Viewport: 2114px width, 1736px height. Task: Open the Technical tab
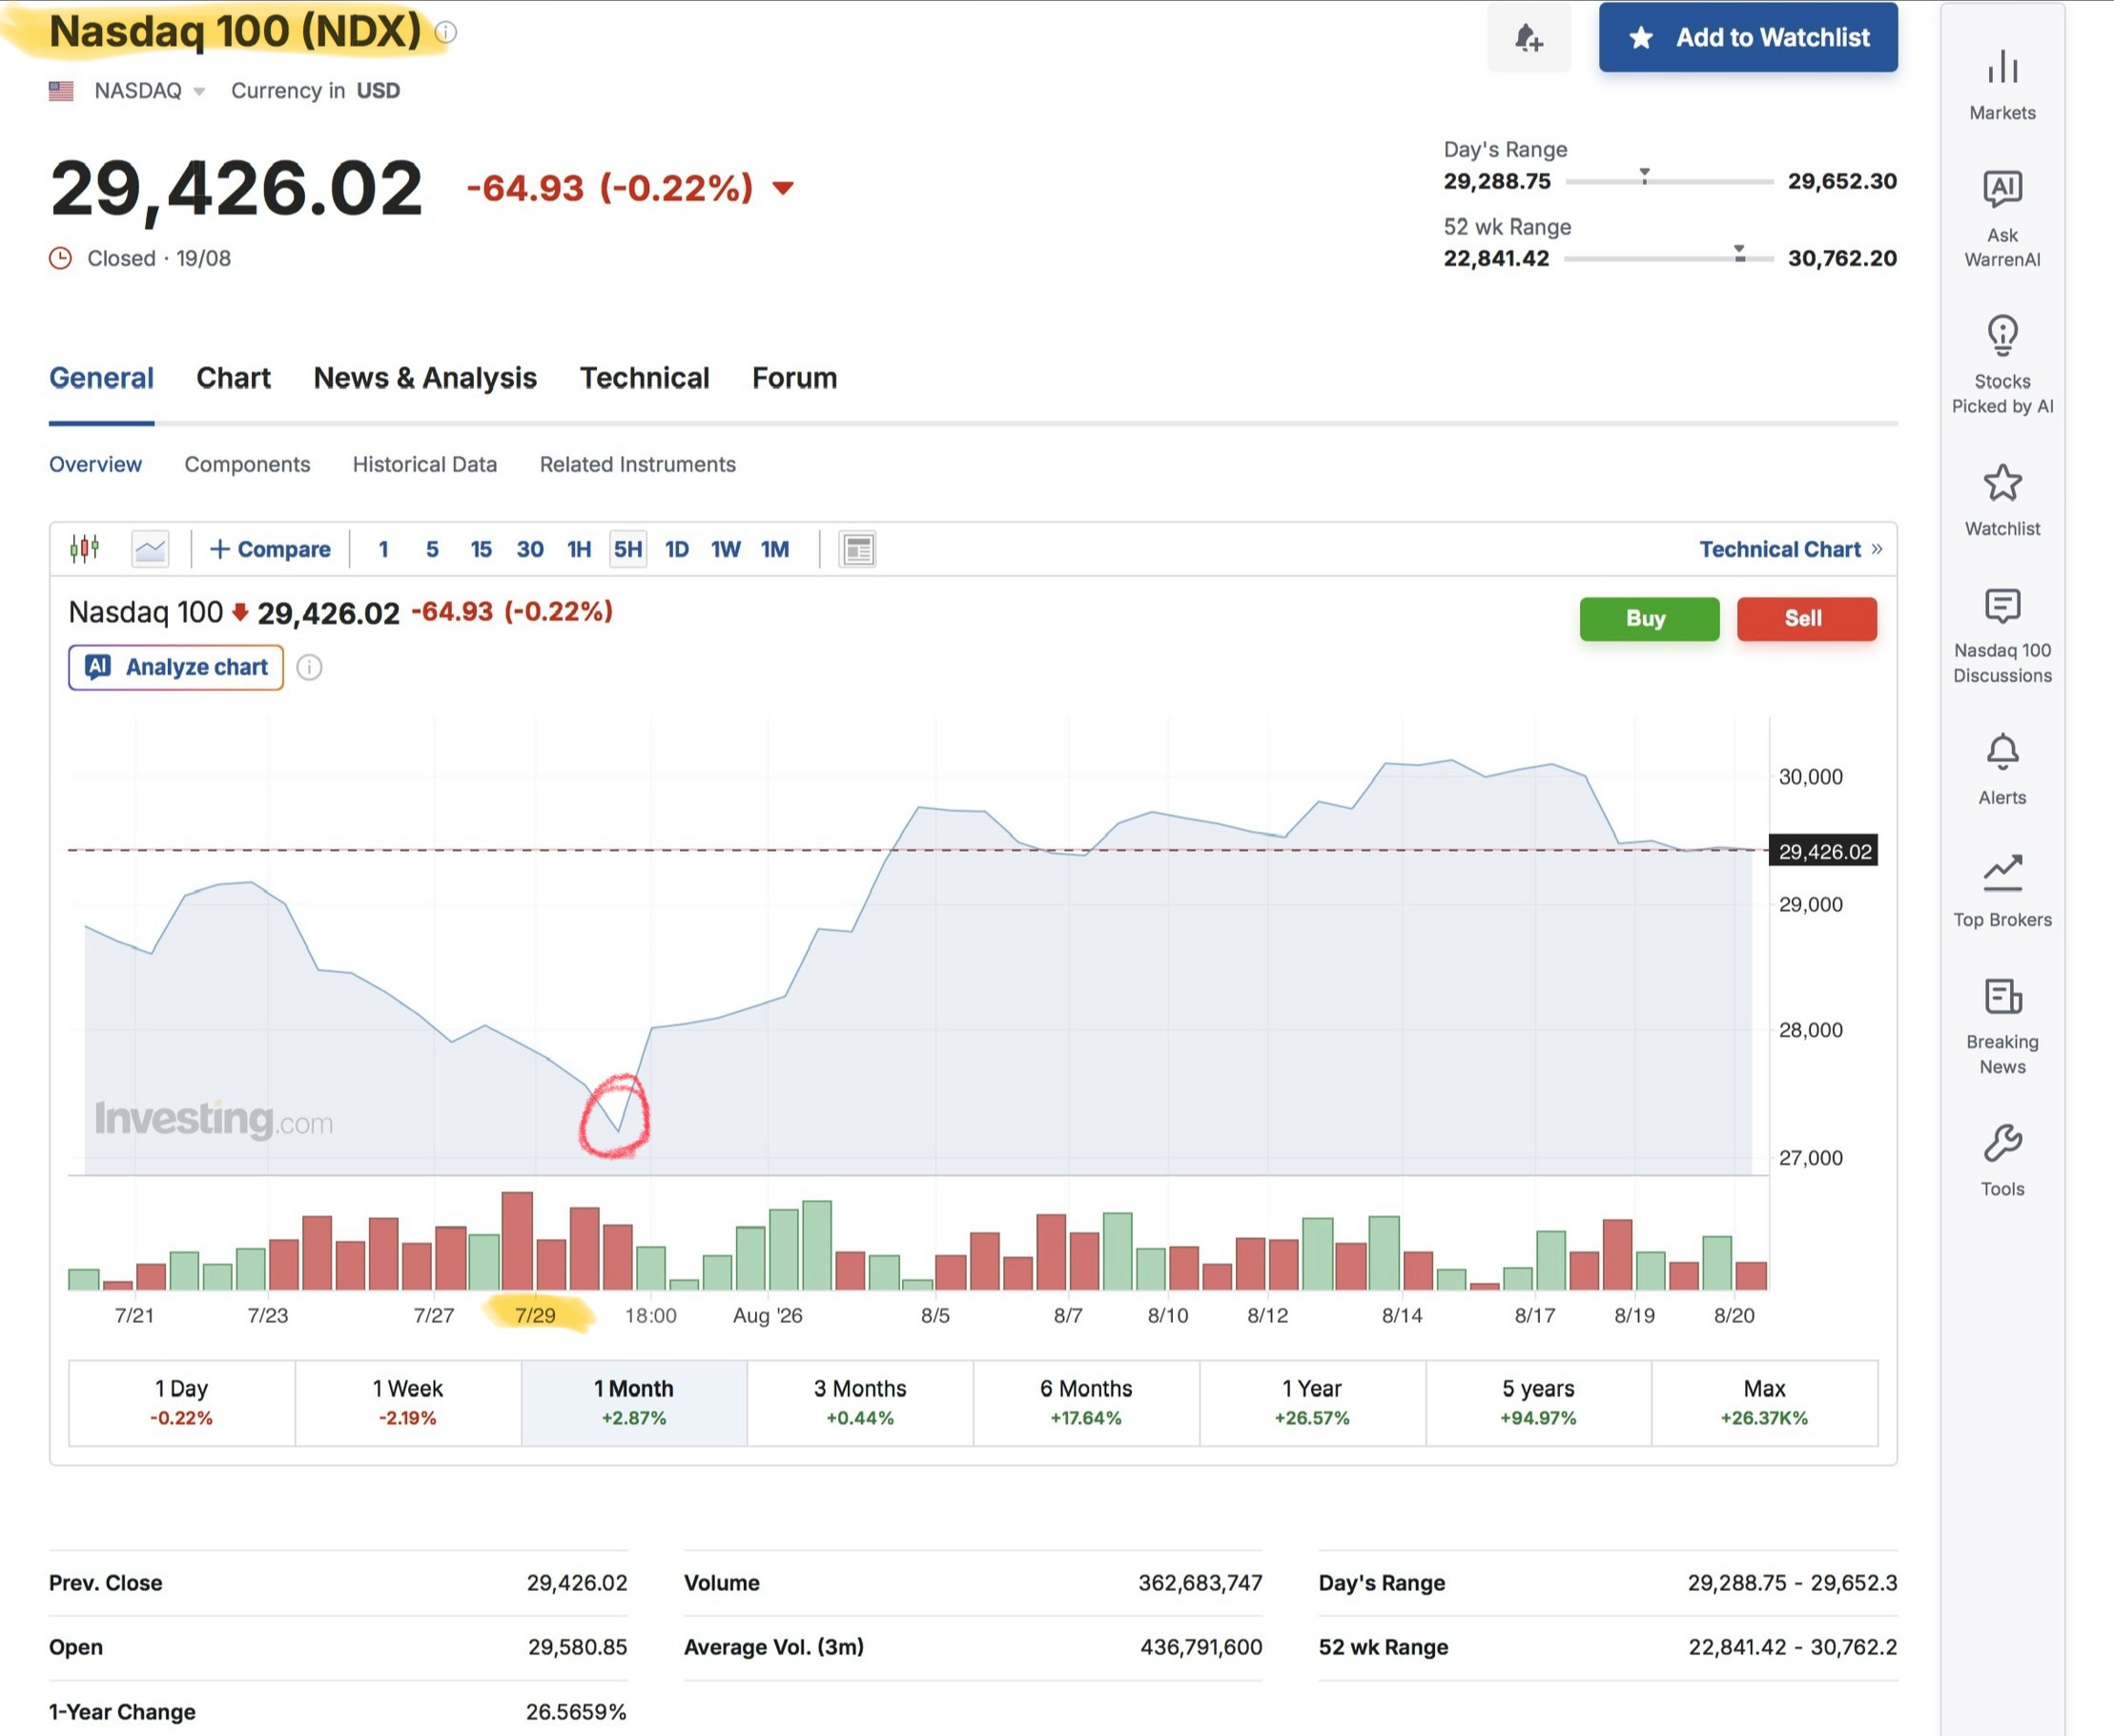(645, 378)
